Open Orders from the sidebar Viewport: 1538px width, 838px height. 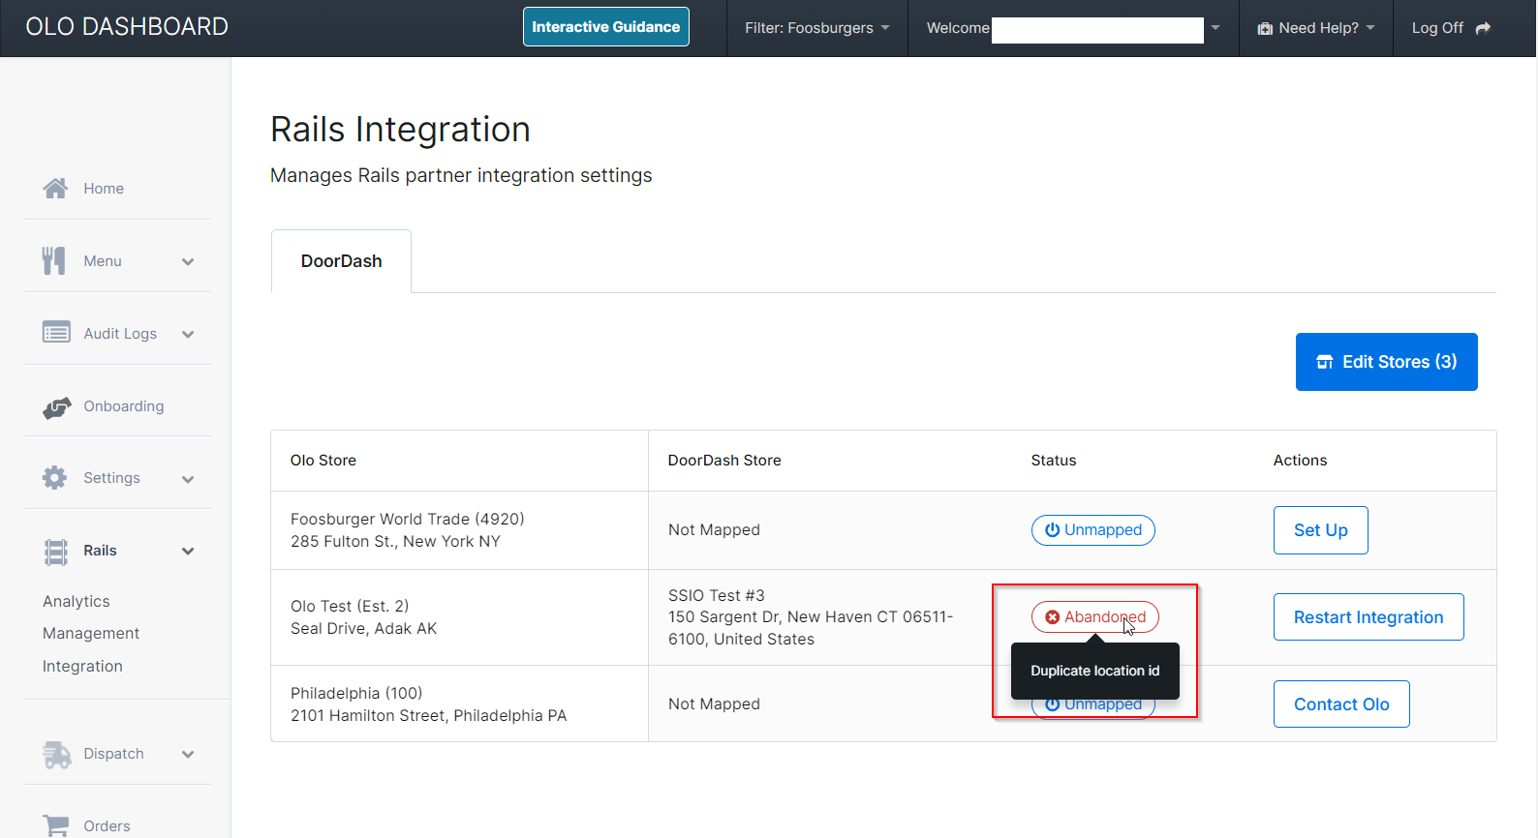pos(107,826)
